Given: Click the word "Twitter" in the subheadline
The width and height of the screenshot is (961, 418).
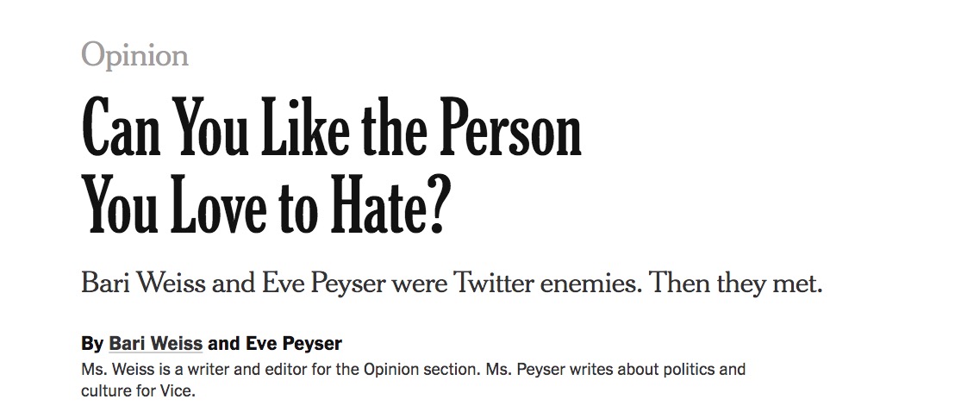Looking at the screenshot, I should (494, 283).
